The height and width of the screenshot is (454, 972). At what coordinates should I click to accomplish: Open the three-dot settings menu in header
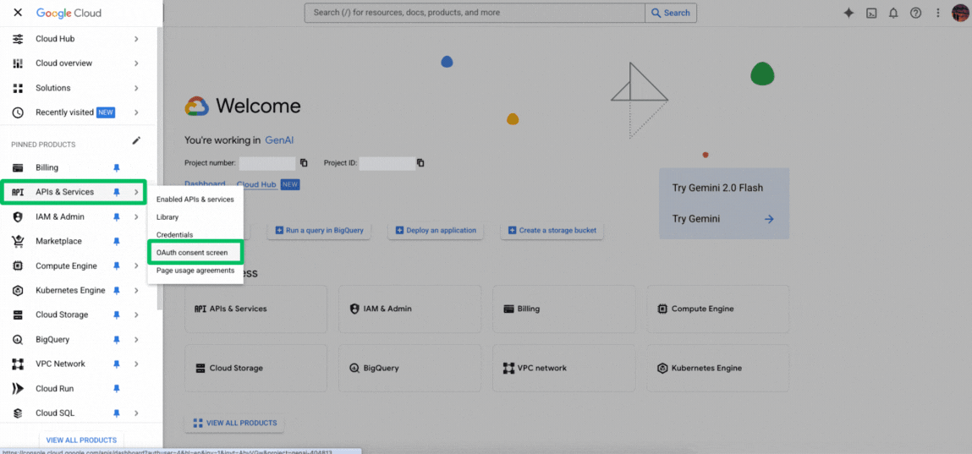[937, 13]
